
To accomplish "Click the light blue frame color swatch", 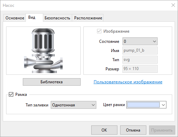I will 143,105.
